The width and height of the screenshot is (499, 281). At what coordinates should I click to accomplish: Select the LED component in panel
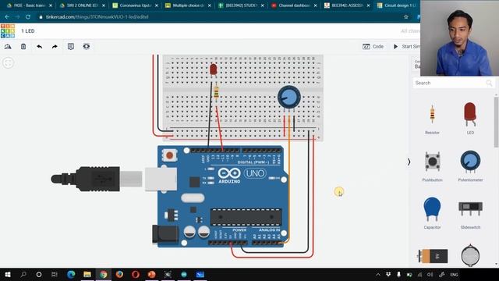point(470,119)
